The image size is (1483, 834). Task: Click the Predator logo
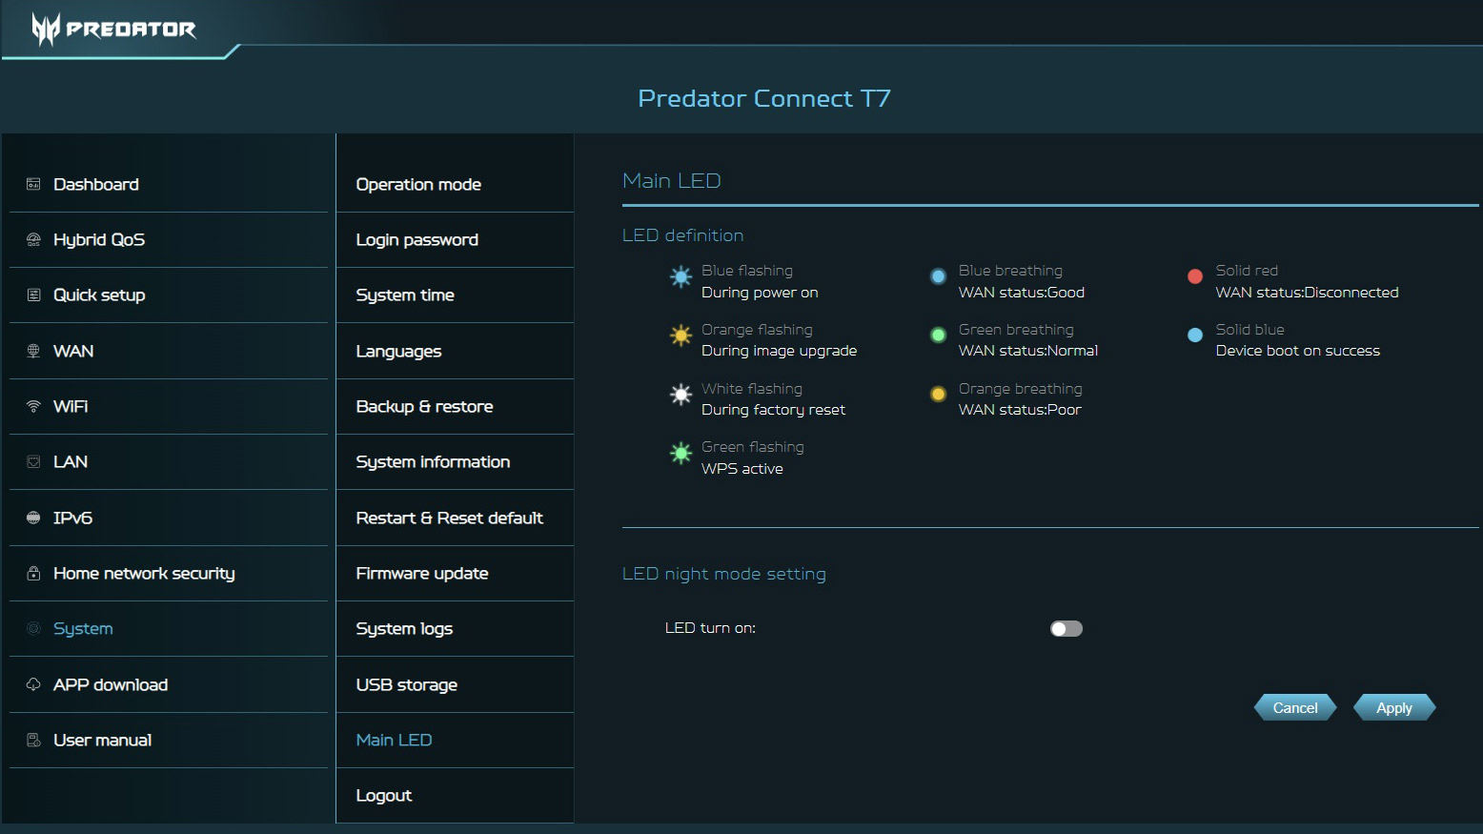pos(114,30)
